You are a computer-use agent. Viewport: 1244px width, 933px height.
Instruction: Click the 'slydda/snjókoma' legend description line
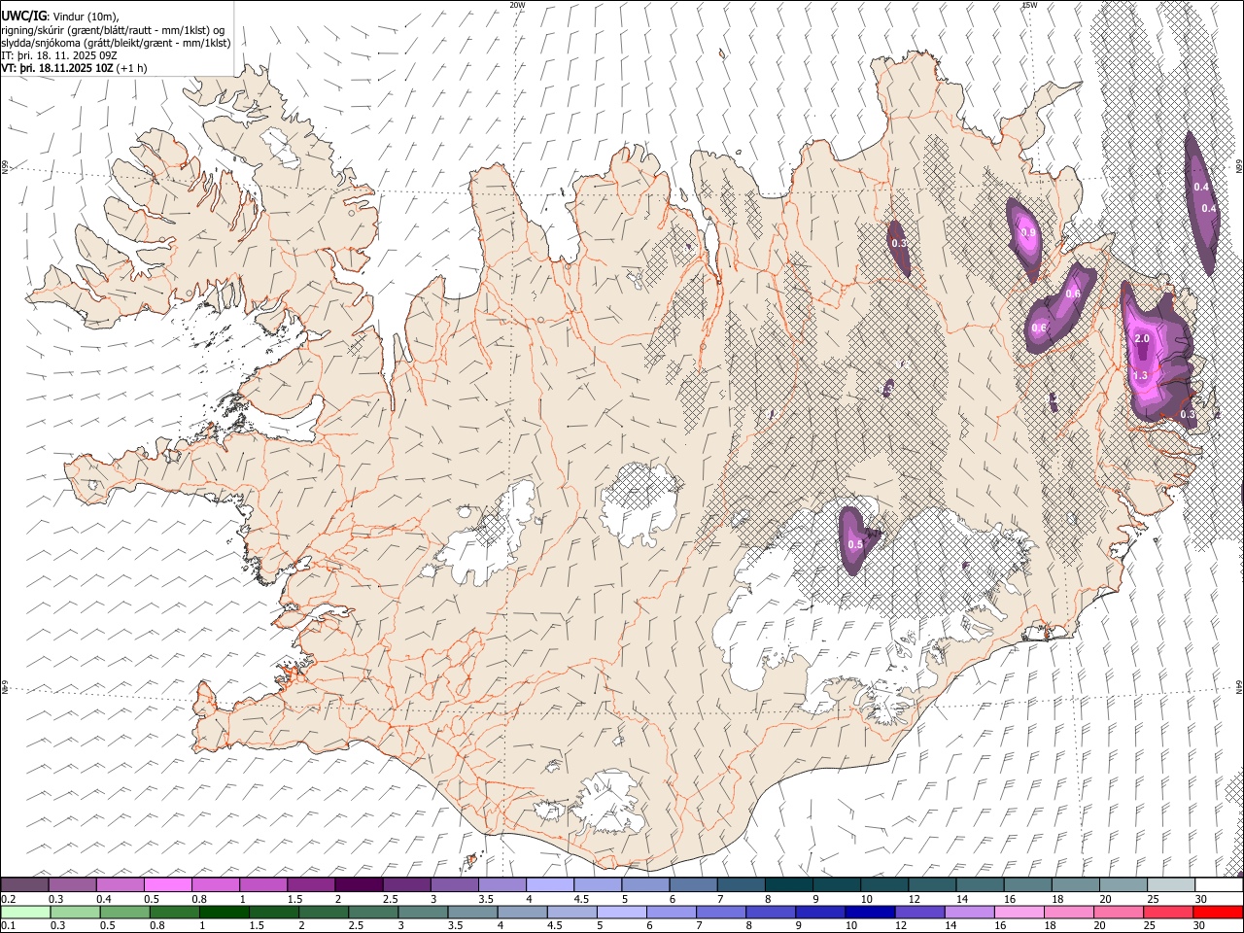pos(116,43)
